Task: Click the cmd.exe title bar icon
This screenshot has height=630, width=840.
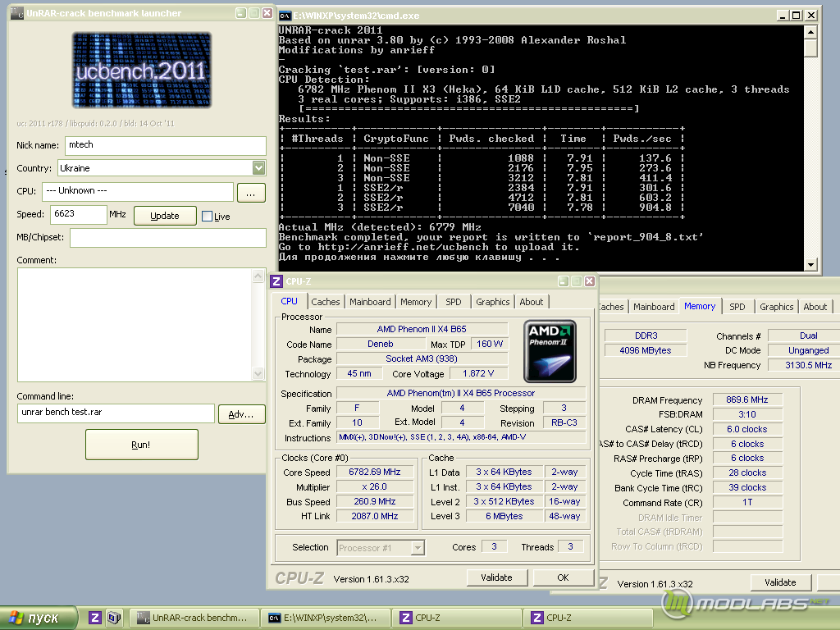Action: (x=285, y=14)
